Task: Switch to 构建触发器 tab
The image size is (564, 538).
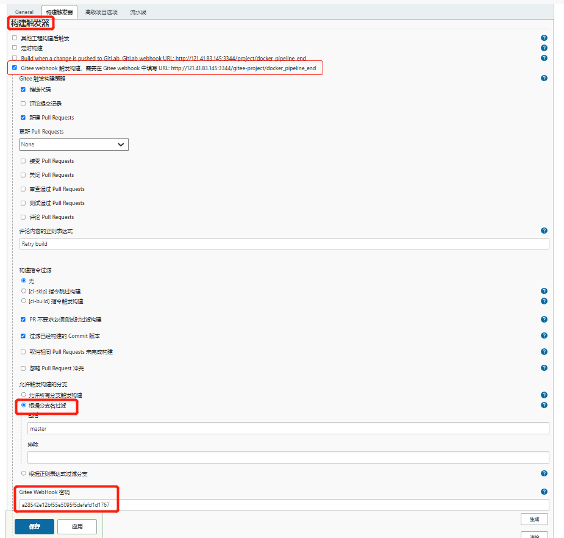Action: pos(59,12)
